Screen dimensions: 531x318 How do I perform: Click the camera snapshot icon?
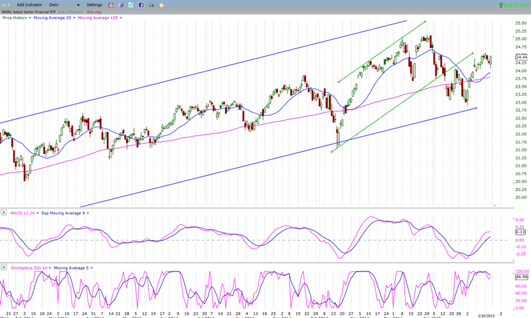click(x=152, y=5)
